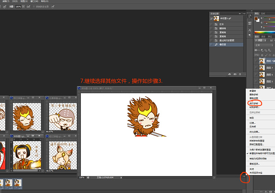The width and height of the screenshot is (275, 193).
Task: Select the second-to-last timeline frame thumbnail
Action: [9, 183]
